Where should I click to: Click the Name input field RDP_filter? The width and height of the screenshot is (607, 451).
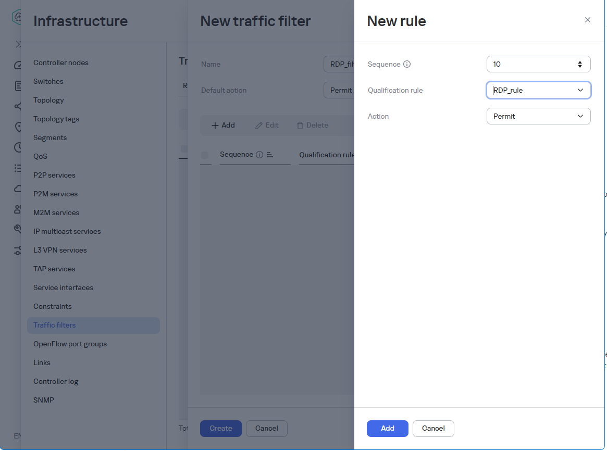coord(339,64)
